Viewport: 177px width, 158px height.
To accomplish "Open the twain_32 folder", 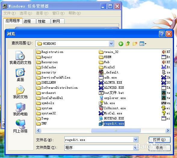I will pos(109,52).
